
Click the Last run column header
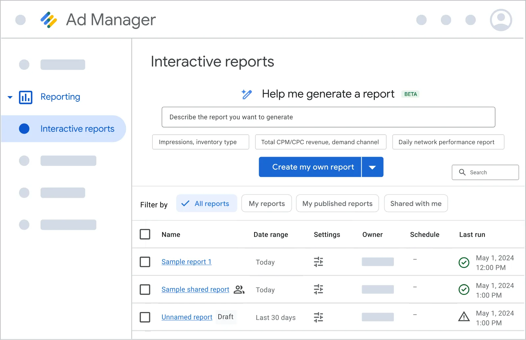(472, 235)
